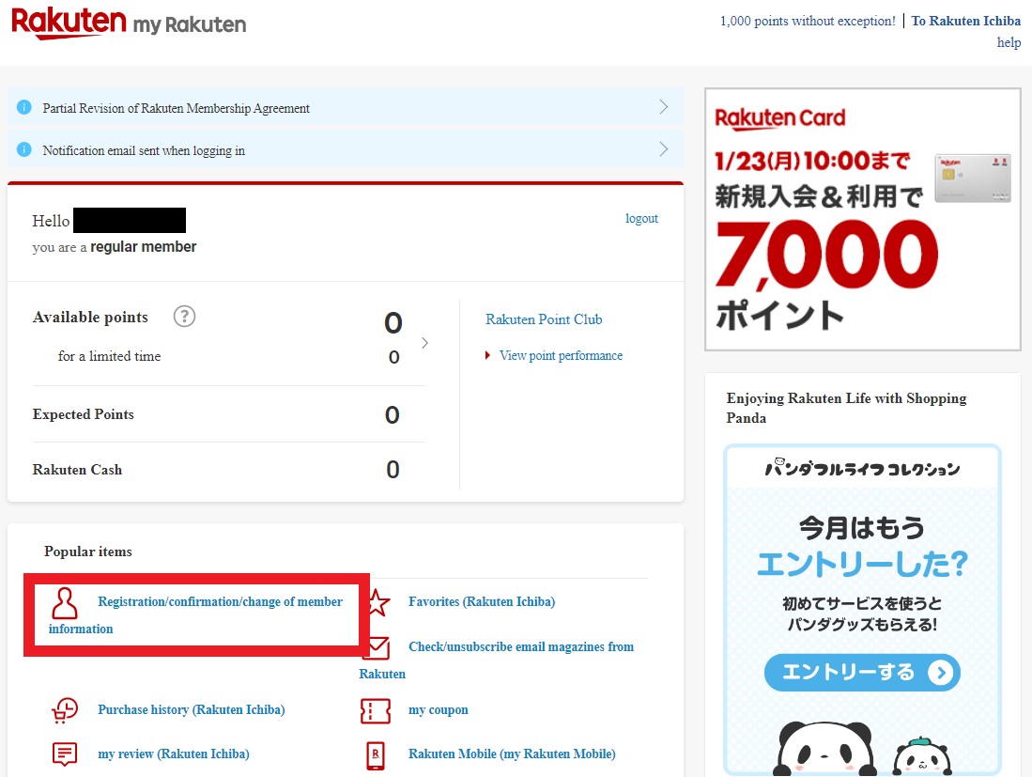Open points details via the arrow chevron
This screenshot has width=1032, height=777.
(x=424, y=343)
